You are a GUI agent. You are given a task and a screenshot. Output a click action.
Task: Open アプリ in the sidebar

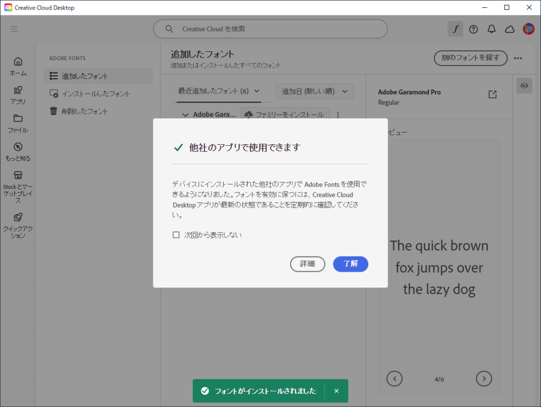pyautogui.click(x=18, y=95)
